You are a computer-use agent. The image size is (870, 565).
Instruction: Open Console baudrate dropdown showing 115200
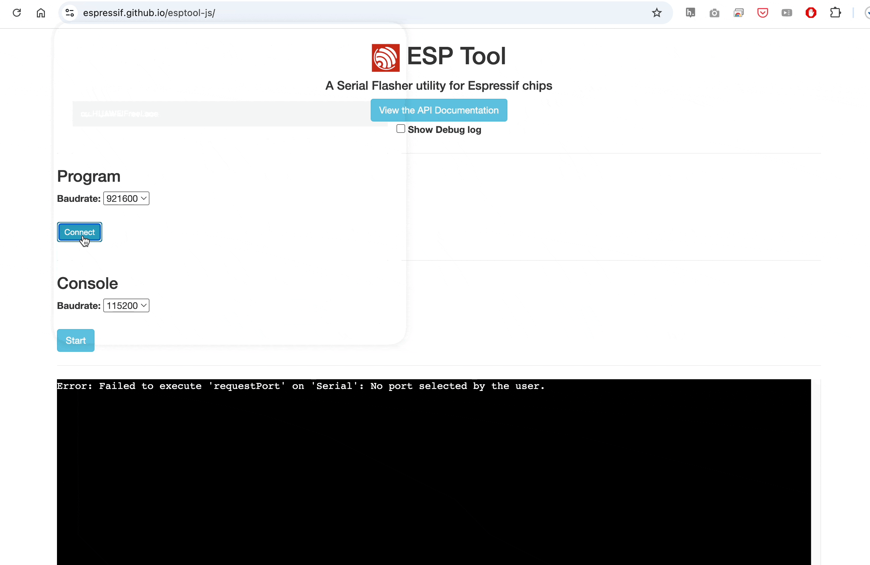(x=126, y=306)
